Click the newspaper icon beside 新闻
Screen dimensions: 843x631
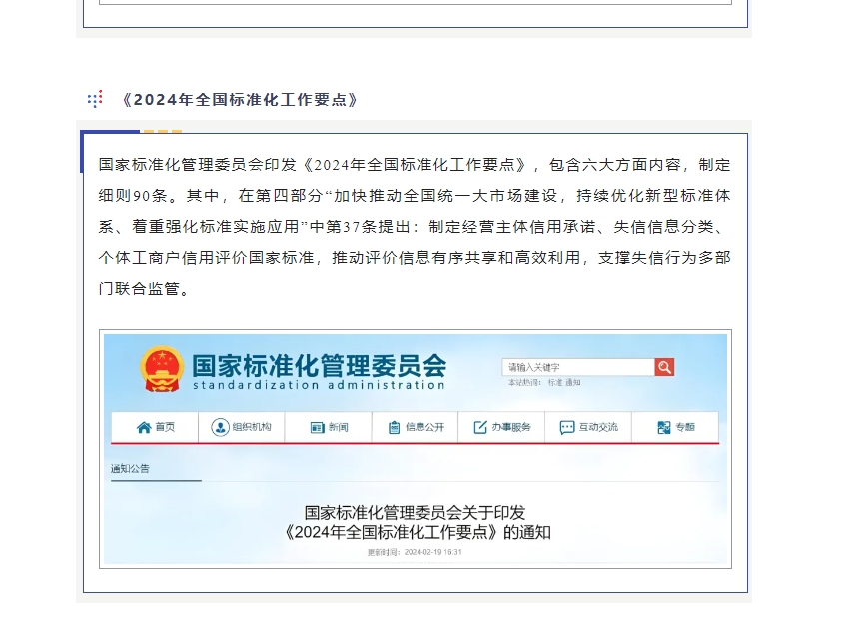(x=318, y=428)
